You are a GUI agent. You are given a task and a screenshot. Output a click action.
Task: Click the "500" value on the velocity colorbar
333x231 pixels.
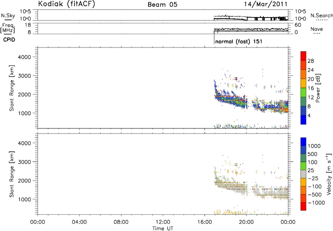click(x=313, y=154)
